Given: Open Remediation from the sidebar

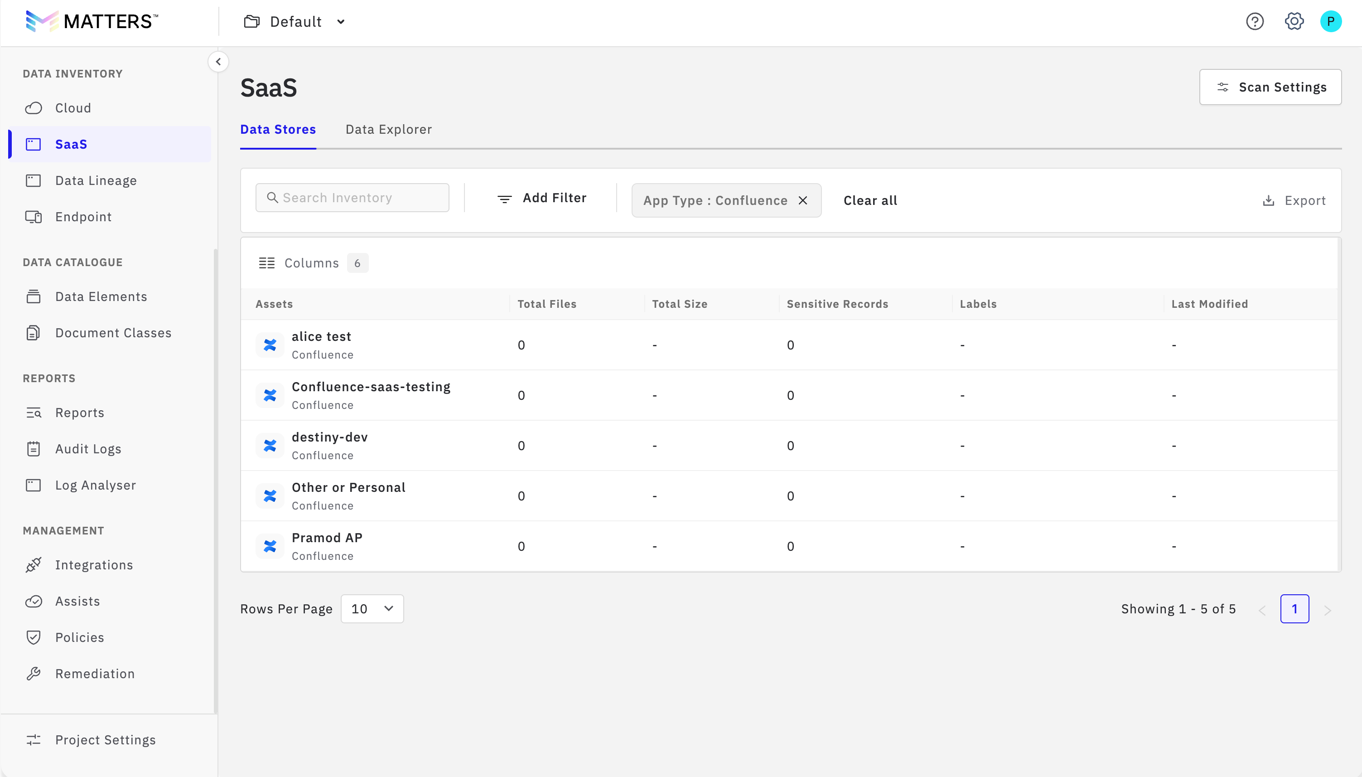Looking at the screenshot, I should point(111,674).
